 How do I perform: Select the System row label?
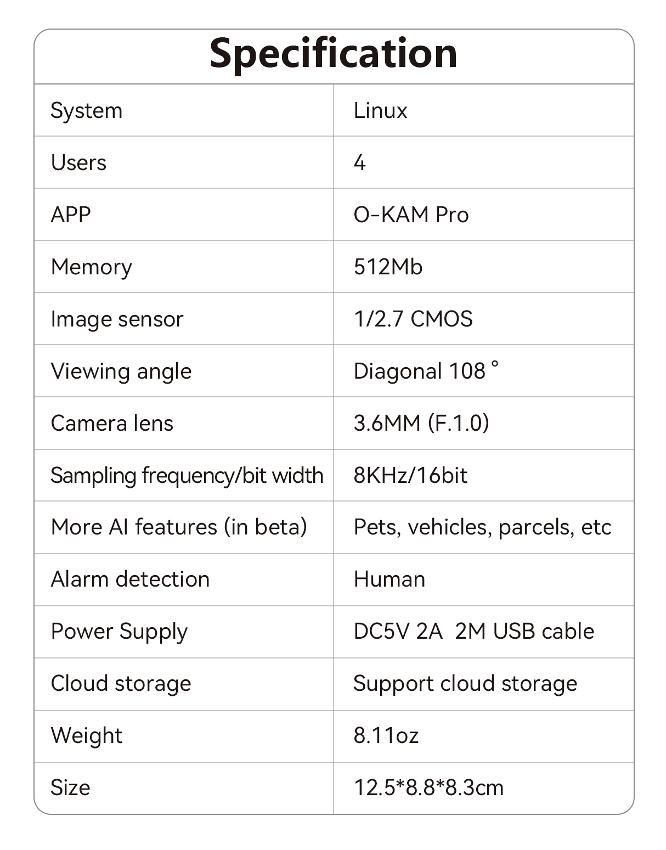(x=87, y=111)
